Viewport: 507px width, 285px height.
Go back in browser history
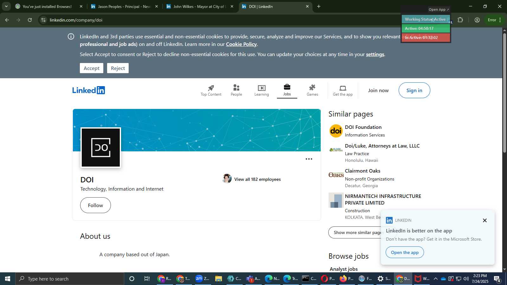(7, 20)
